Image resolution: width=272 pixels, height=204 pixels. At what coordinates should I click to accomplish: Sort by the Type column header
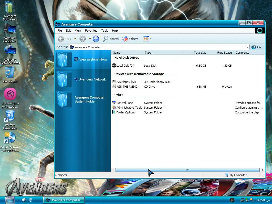pos(163,53)
